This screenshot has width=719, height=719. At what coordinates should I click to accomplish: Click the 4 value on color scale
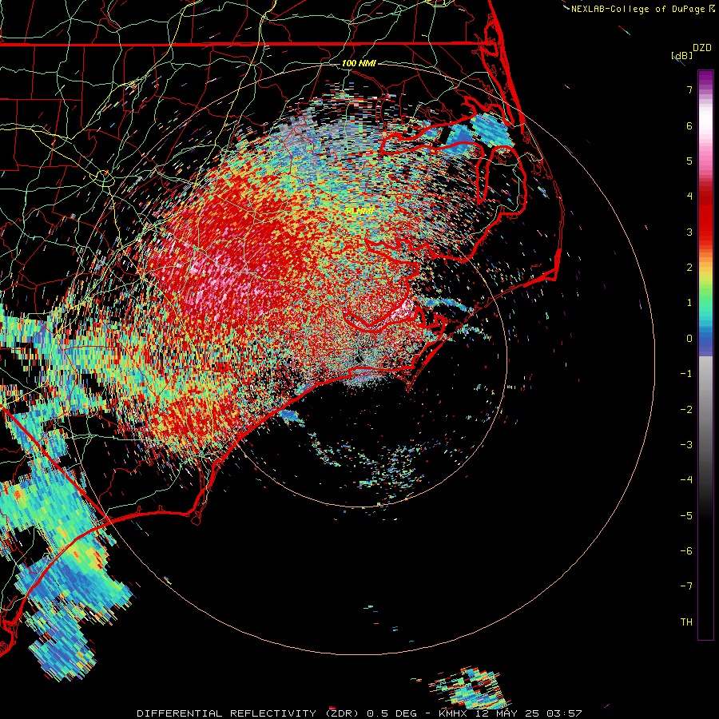(x=689, y=197)
